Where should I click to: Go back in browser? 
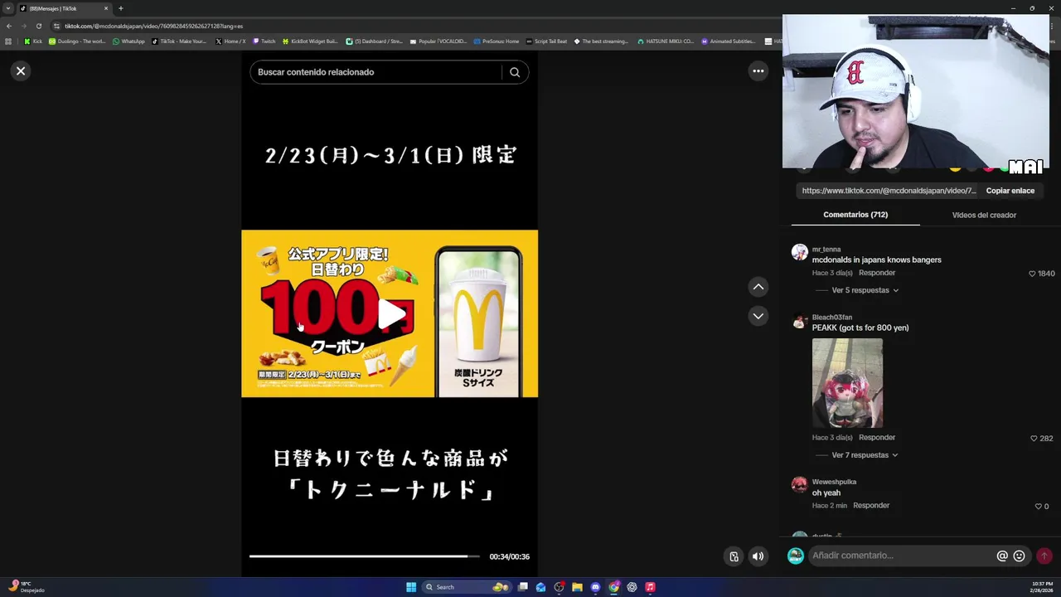click(9, 26)
